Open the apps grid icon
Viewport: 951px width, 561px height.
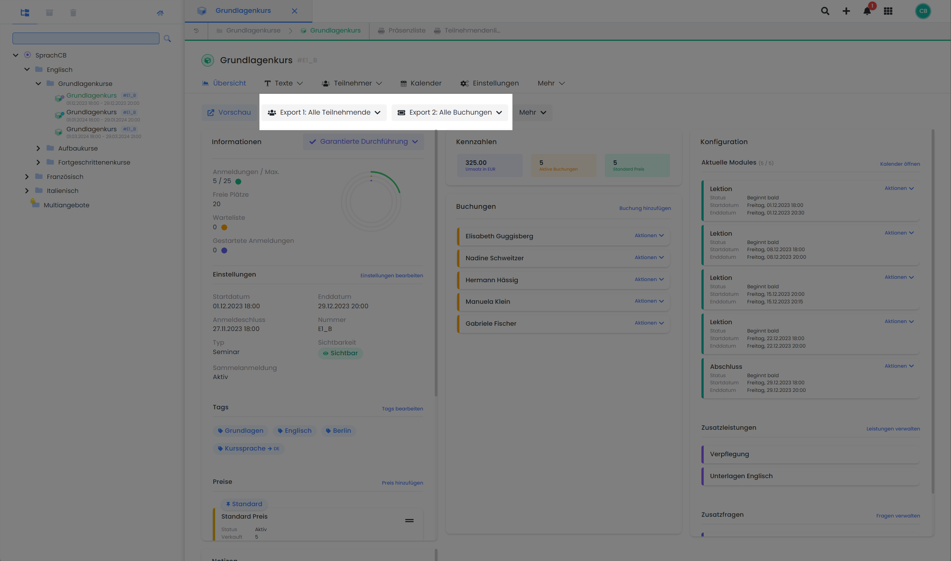tap(888, 11)
